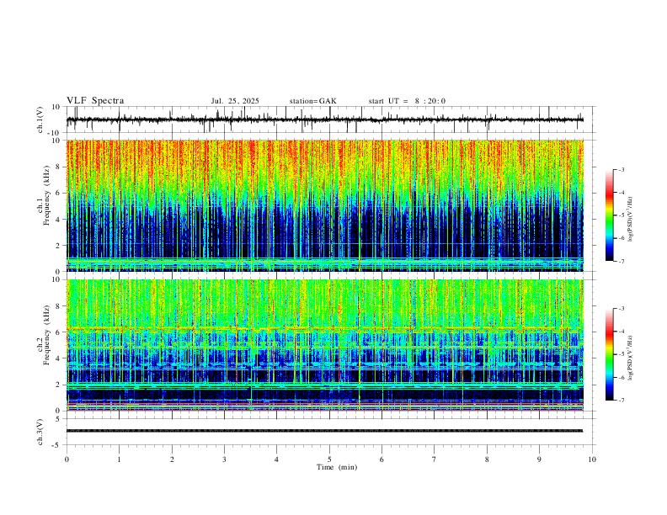Click the "6" kHz tick of ch.1 spectrogram
Image resolution: width=667 pixels, height=515 pixels.
[x=58, y=193]
